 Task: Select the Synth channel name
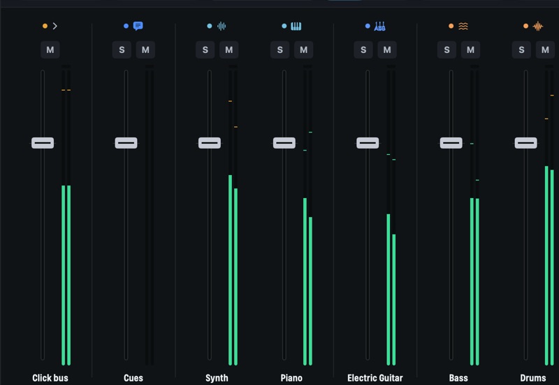[217, 378]
